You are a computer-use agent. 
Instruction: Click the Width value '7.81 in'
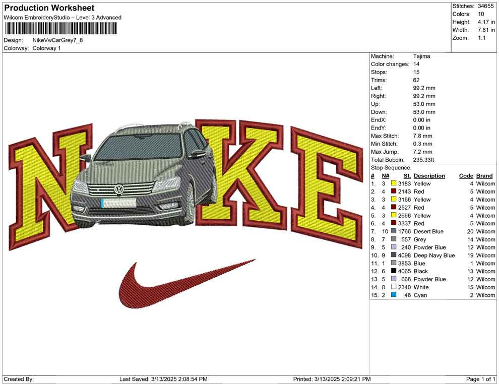(486, 30)
